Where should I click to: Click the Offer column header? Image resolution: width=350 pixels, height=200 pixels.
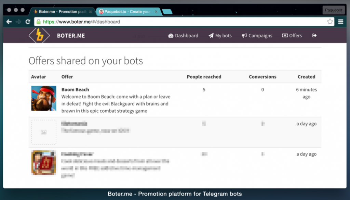(x=67, y=77)
